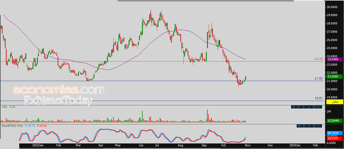Maximize the SlowSTO indicator panel
The width and height of the screenshot is (344, 149).
pos(304,126)
